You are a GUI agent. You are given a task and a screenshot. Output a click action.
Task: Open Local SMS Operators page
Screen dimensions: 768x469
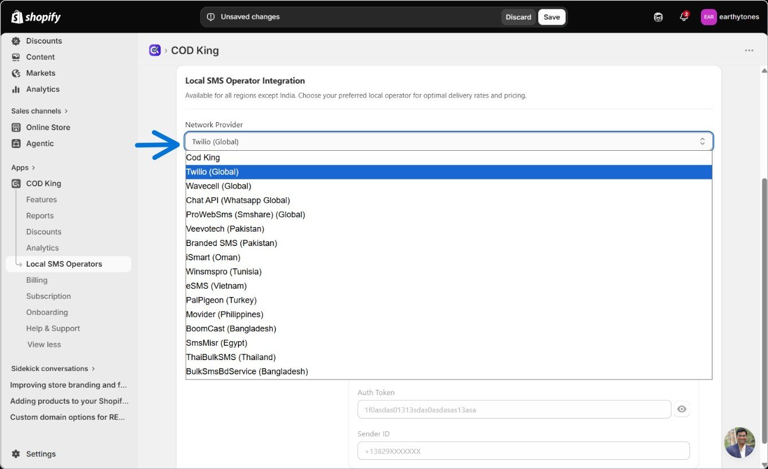click(68, 264)
